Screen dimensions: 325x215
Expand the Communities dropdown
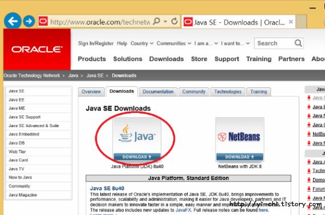tap(174, 43)
